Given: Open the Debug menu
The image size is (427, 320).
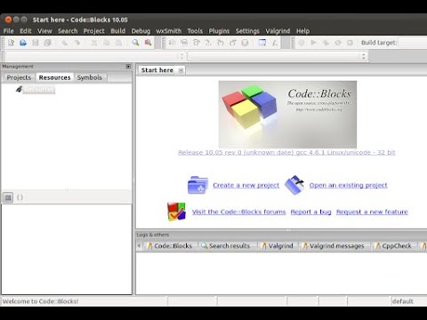Looking at the screenshot, I should click(x=141, y=31).
